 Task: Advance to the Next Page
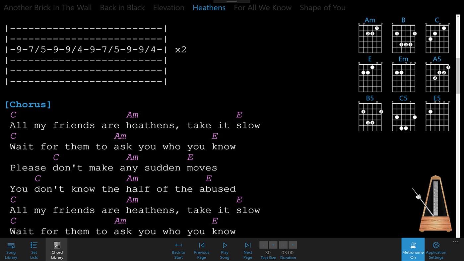tap(247, 249)
